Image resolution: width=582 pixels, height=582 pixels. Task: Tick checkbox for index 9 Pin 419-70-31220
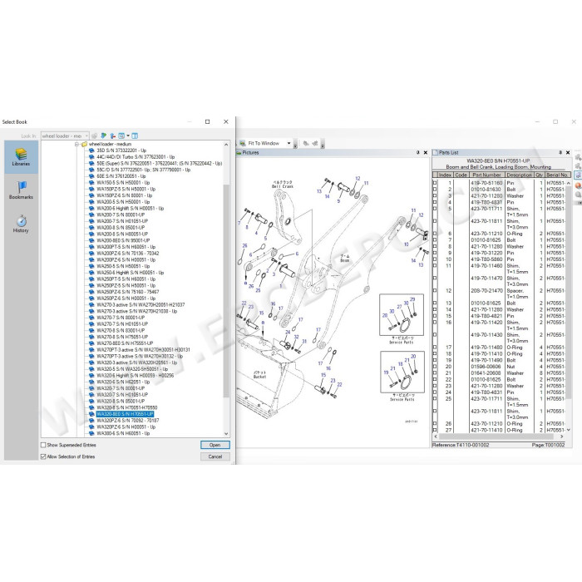tap(435, 253)
